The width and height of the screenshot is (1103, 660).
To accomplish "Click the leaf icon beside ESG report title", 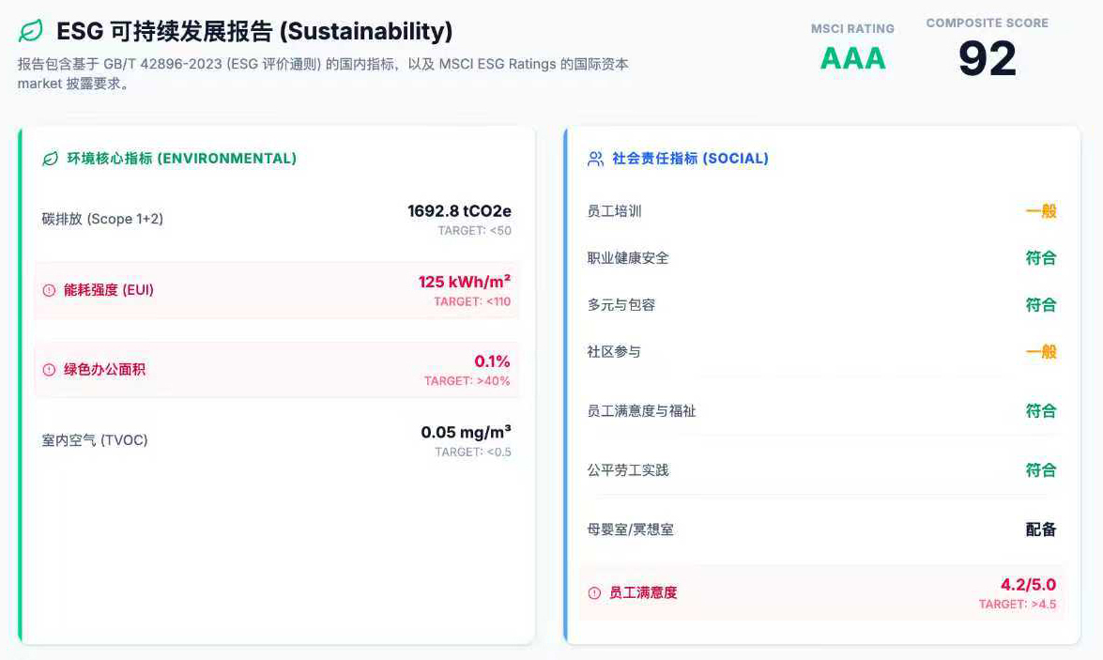I will pos(31,31).
